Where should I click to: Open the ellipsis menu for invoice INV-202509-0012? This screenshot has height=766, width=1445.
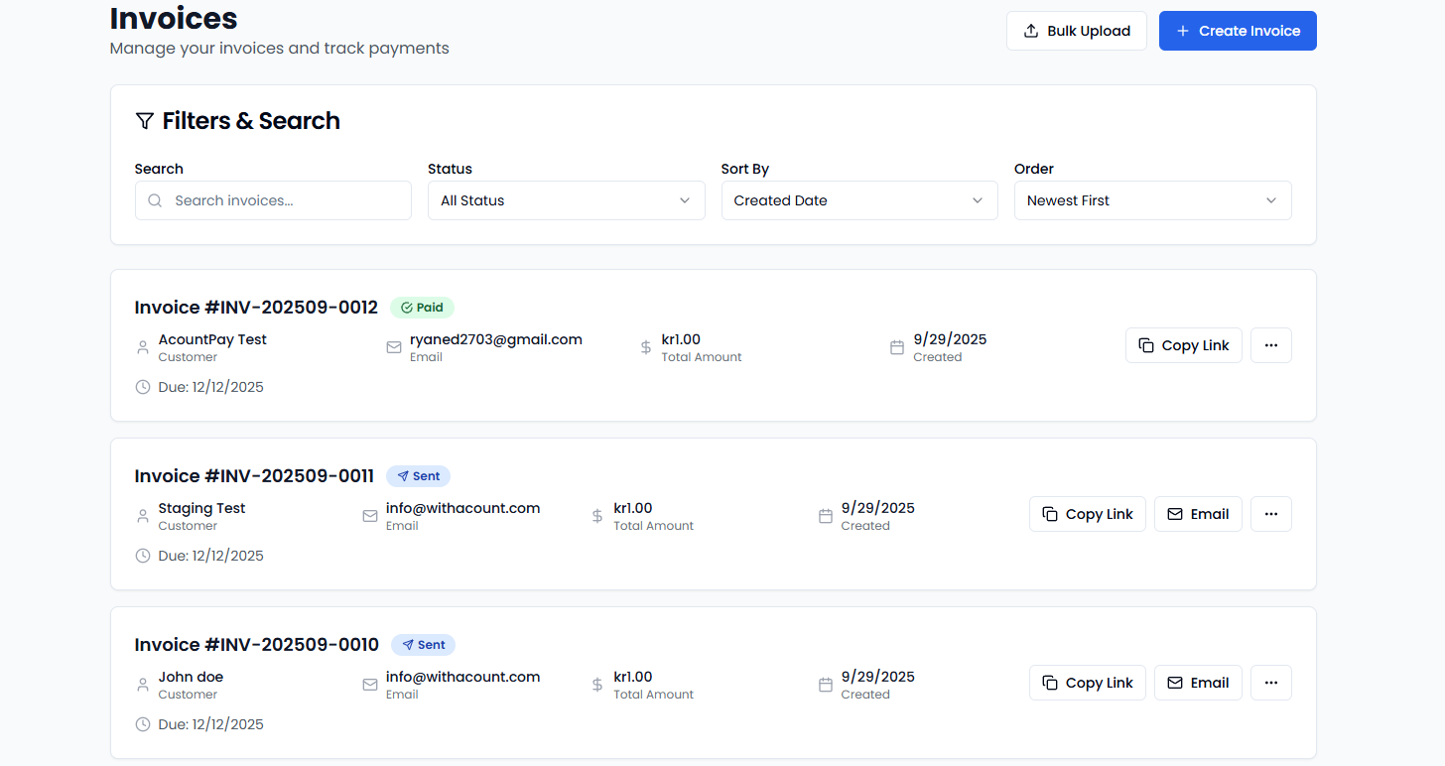(x=1270, y=344)
